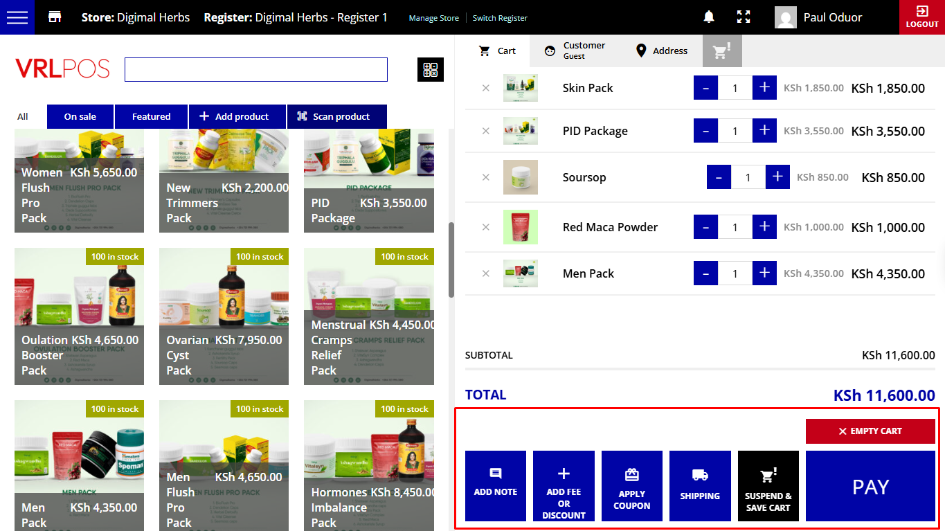Delete Soursop item from cart
945x531 pixels.
(x=486, y=177)
